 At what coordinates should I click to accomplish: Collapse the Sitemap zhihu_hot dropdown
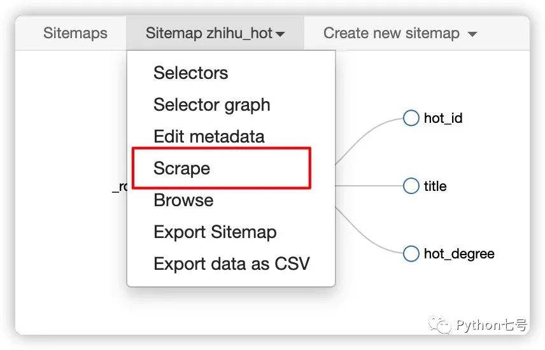(215, 33)
